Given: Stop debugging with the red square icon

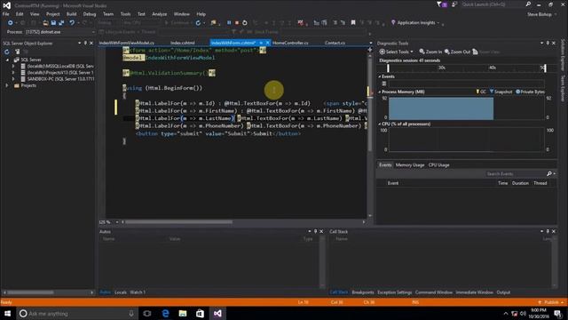Looking at the screenshot, I should (x=237, y=23).
